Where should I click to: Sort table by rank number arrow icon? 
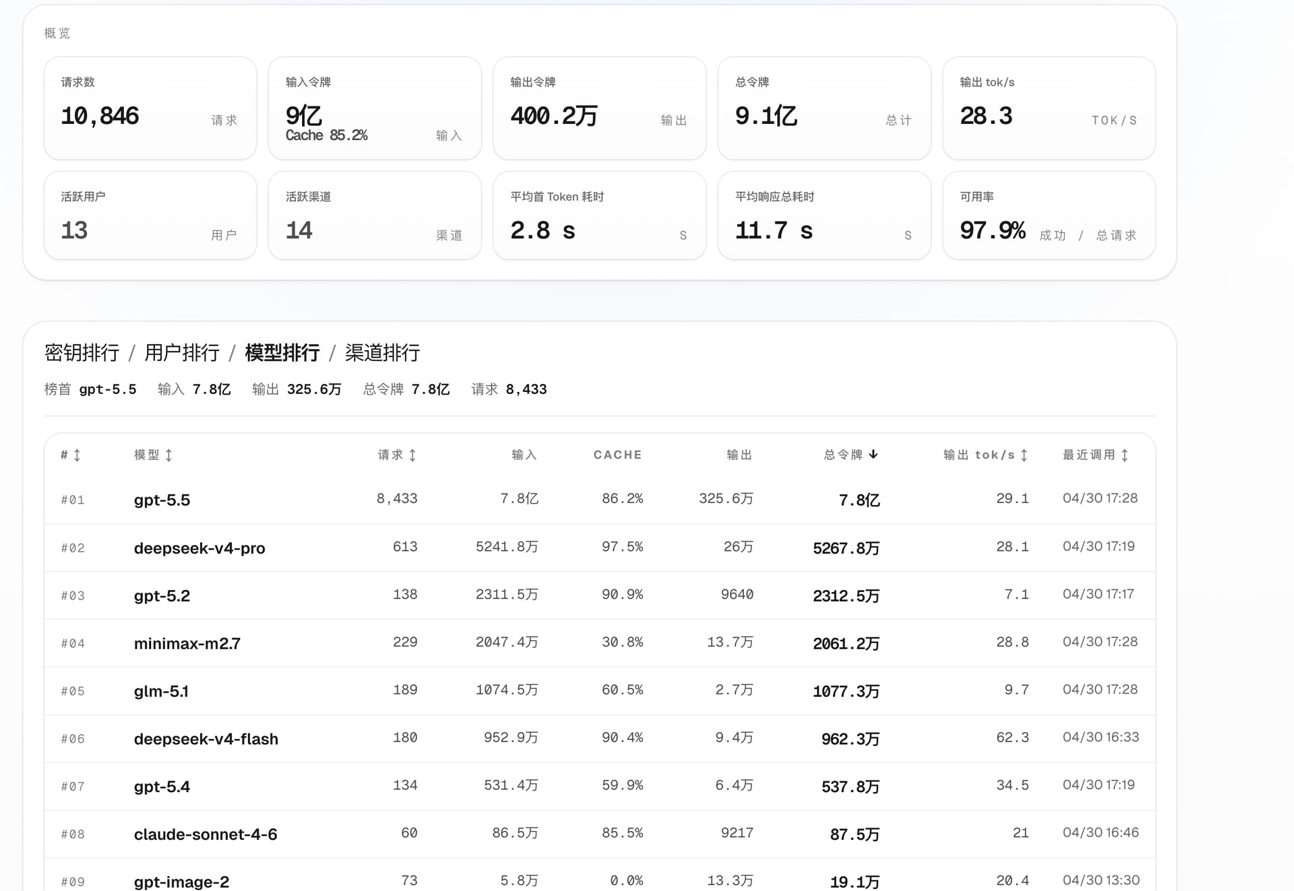(77, 455)
